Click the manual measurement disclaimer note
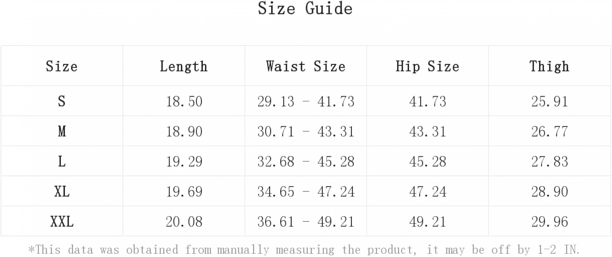612x257 pixels. tap(304, 250)
